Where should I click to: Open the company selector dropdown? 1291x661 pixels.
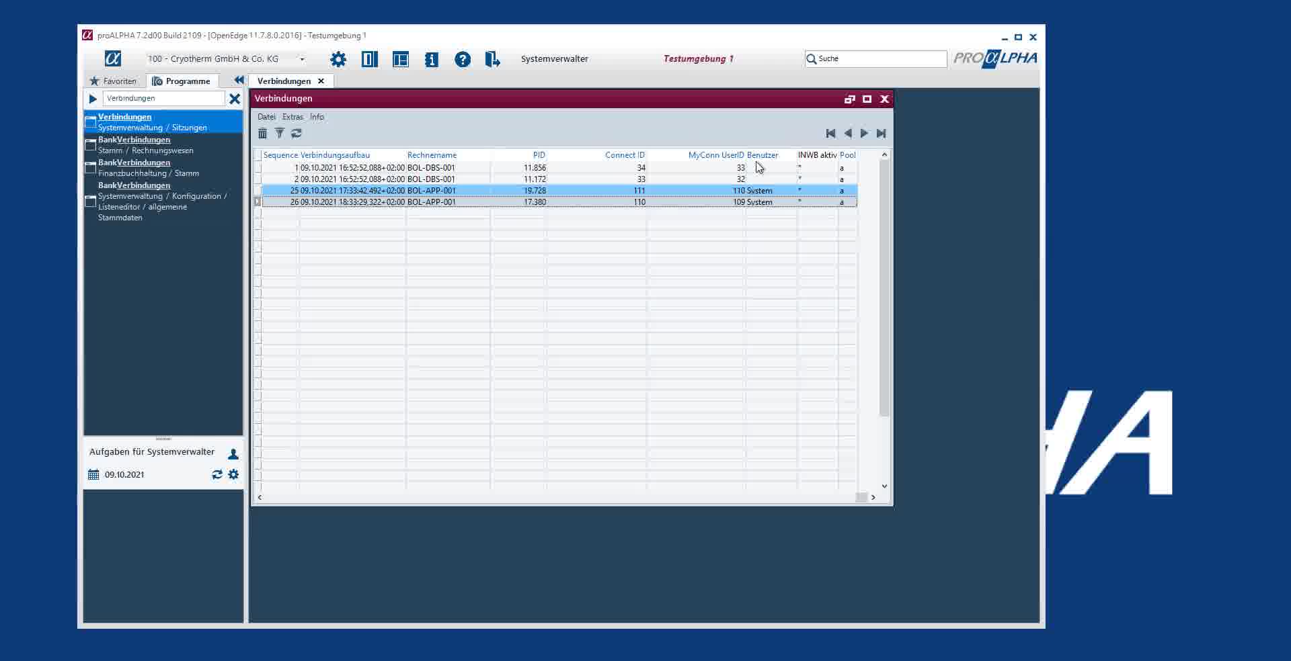pyautogui.click(x=302, y=59)
